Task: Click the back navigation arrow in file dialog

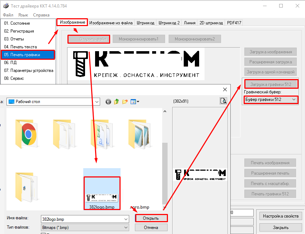Action: pyautogui.click(x=108, y=102)
